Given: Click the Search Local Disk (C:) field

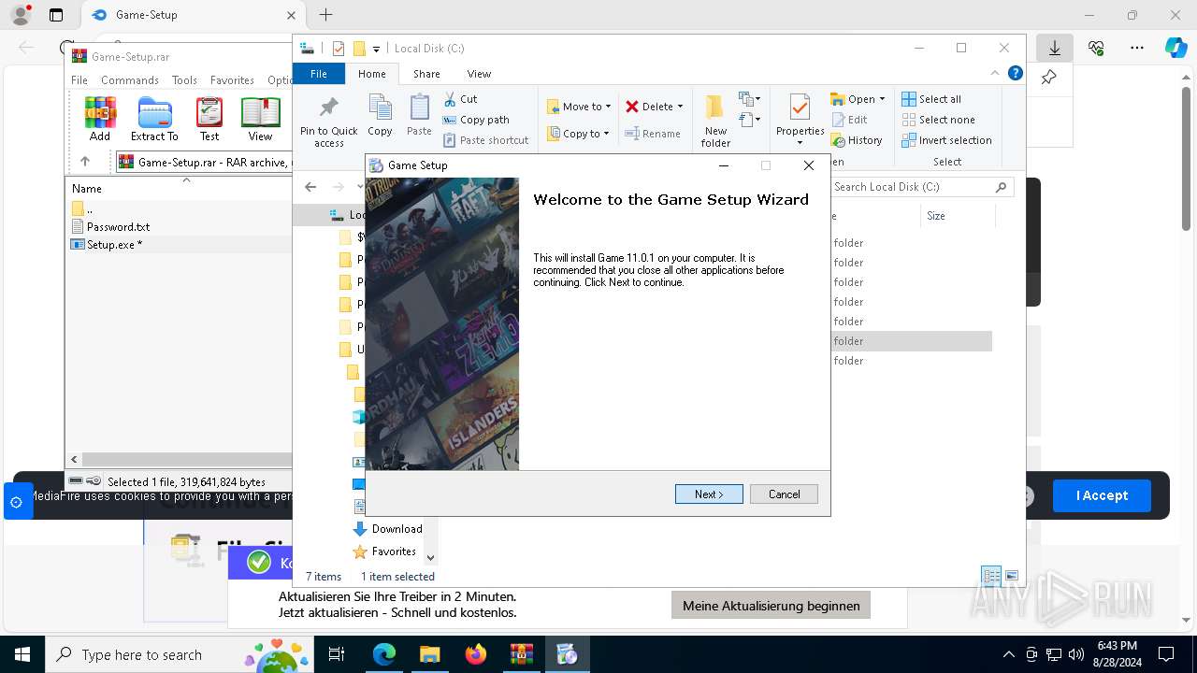Looking at the screenshot, I should point(921,187).
